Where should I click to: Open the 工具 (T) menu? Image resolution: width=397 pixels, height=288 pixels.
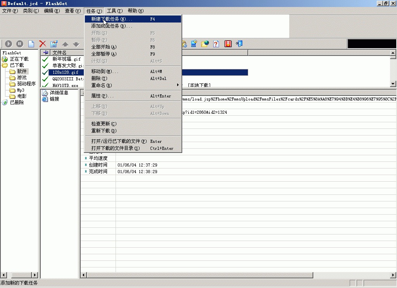click(115, 11)
